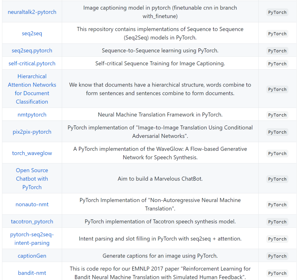Click the "Neural Machine Translation Framework in PyTorch" text
302x280 pixels.
tap(160, 114)
